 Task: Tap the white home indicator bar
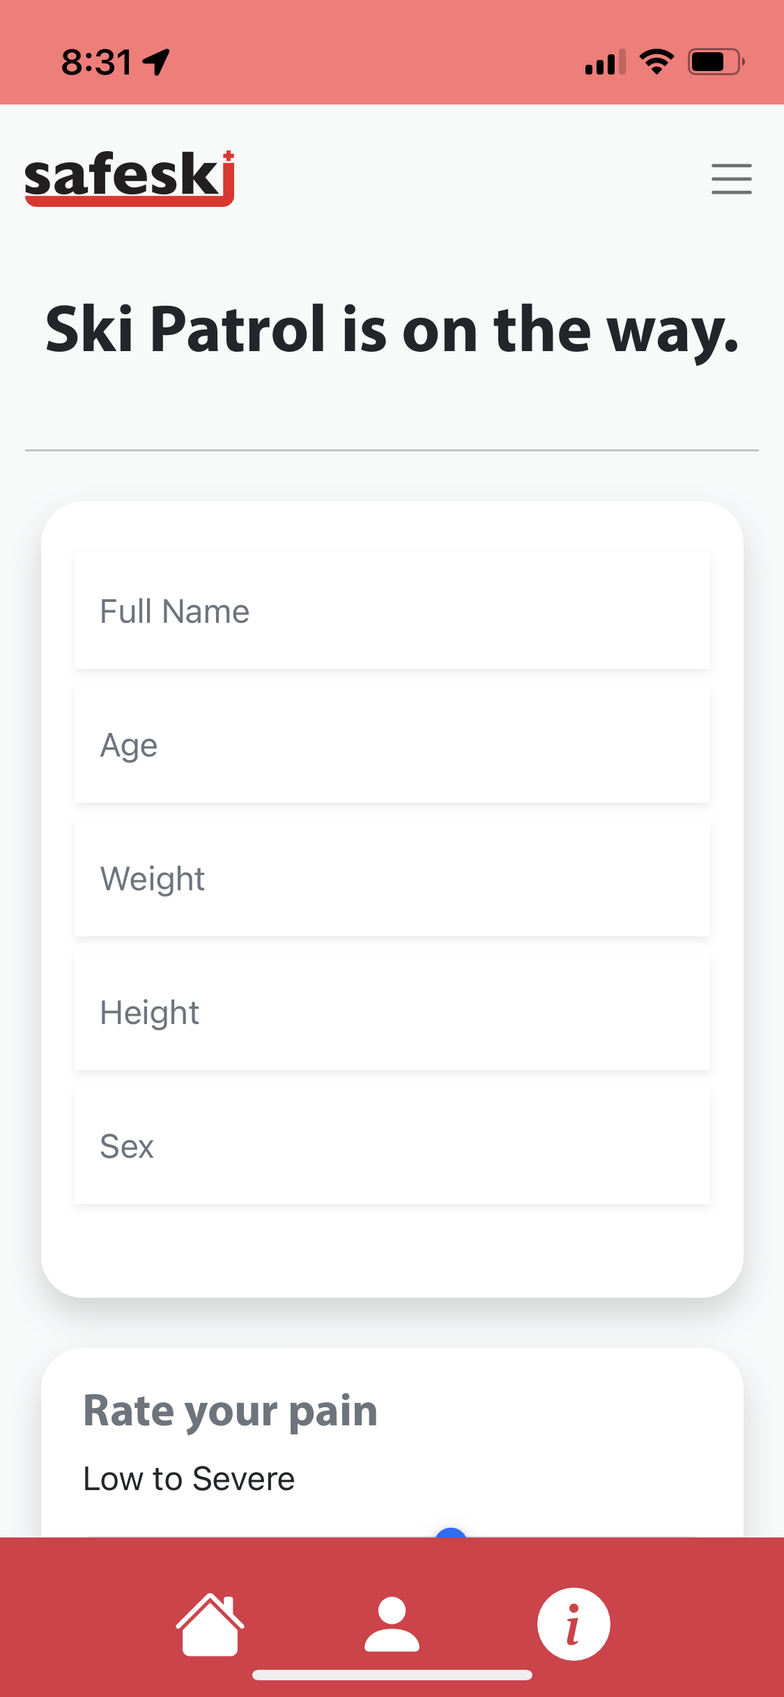tap(392, 1675)
